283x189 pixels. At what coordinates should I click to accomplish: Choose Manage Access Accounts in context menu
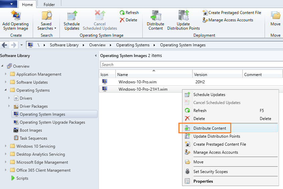click(x=231, y=152)
